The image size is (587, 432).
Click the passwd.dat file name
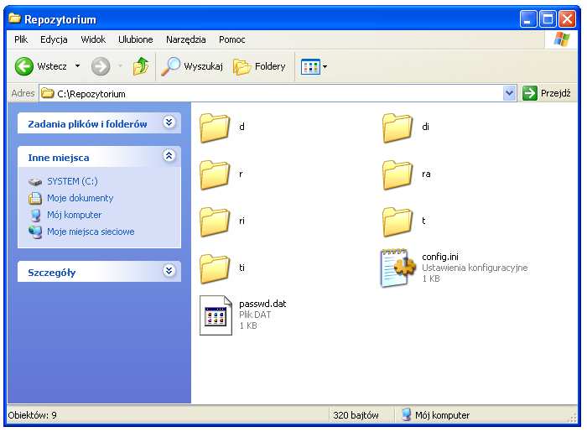click(262, 304)
